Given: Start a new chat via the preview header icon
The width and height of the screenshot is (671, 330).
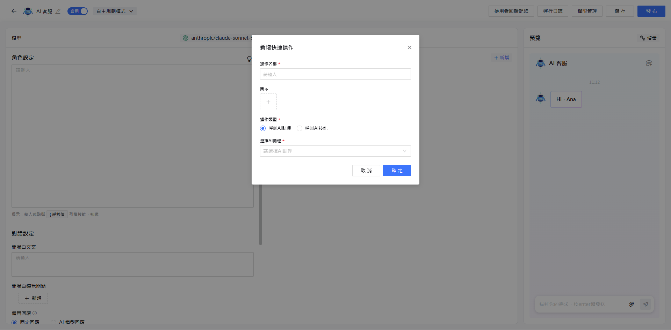Looking at the screenshot, I should click(x=649, y=63).
